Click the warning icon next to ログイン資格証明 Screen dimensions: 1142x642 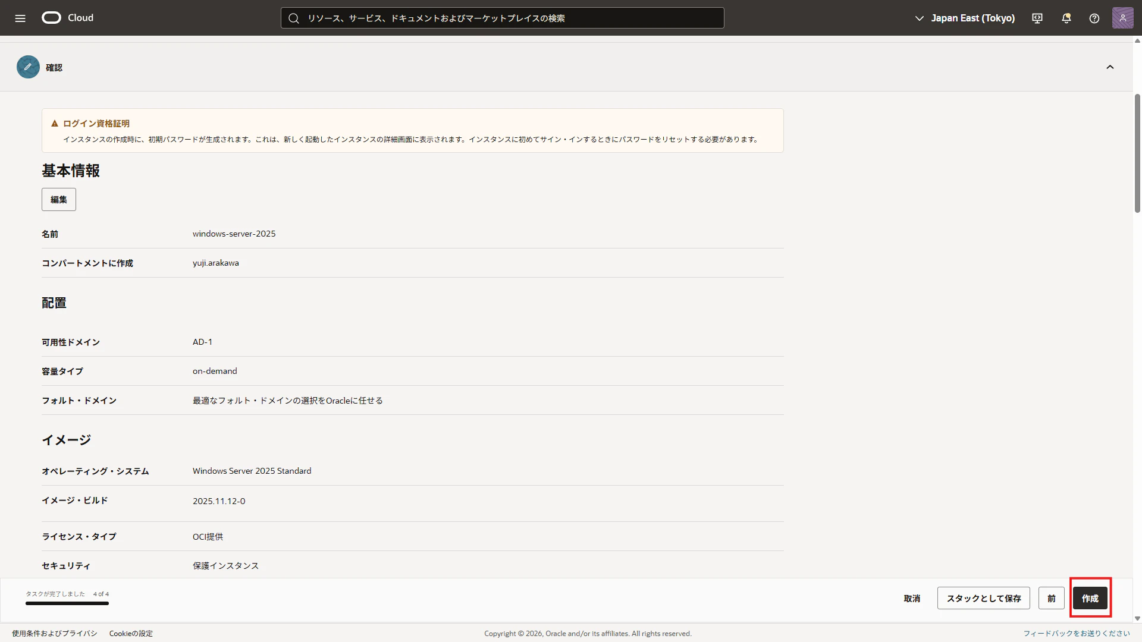55,124
